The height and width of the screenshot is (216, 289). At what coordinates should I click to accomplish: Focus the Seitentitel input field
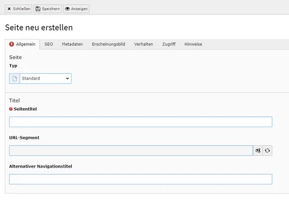(140, 122)
